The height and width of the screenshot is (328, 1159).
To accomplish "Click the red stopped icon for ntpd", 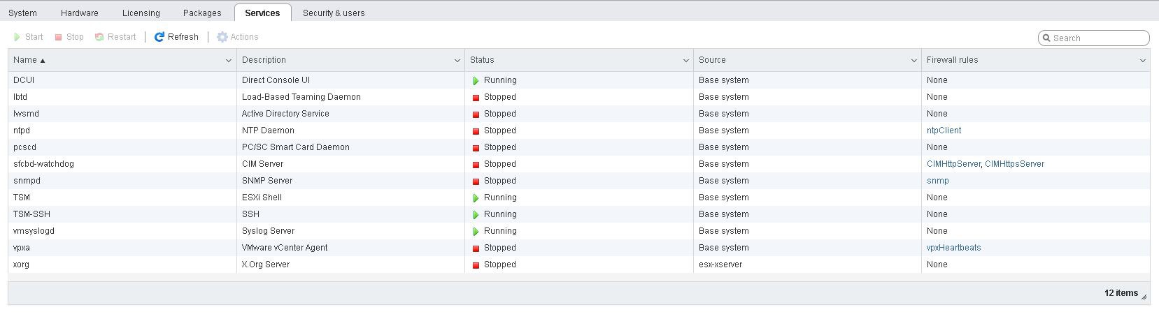I will pyautogui.click(x=476, y=131).
